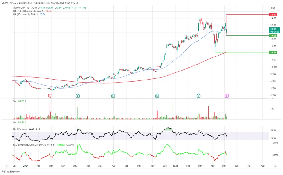
Task: Select the green earnings marker near August 2024
Action: pyautogui.click(x=113, y=96)
